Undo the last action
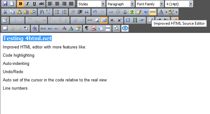The height and width of the screenshot is (114, 210). [x=95, y=12]
